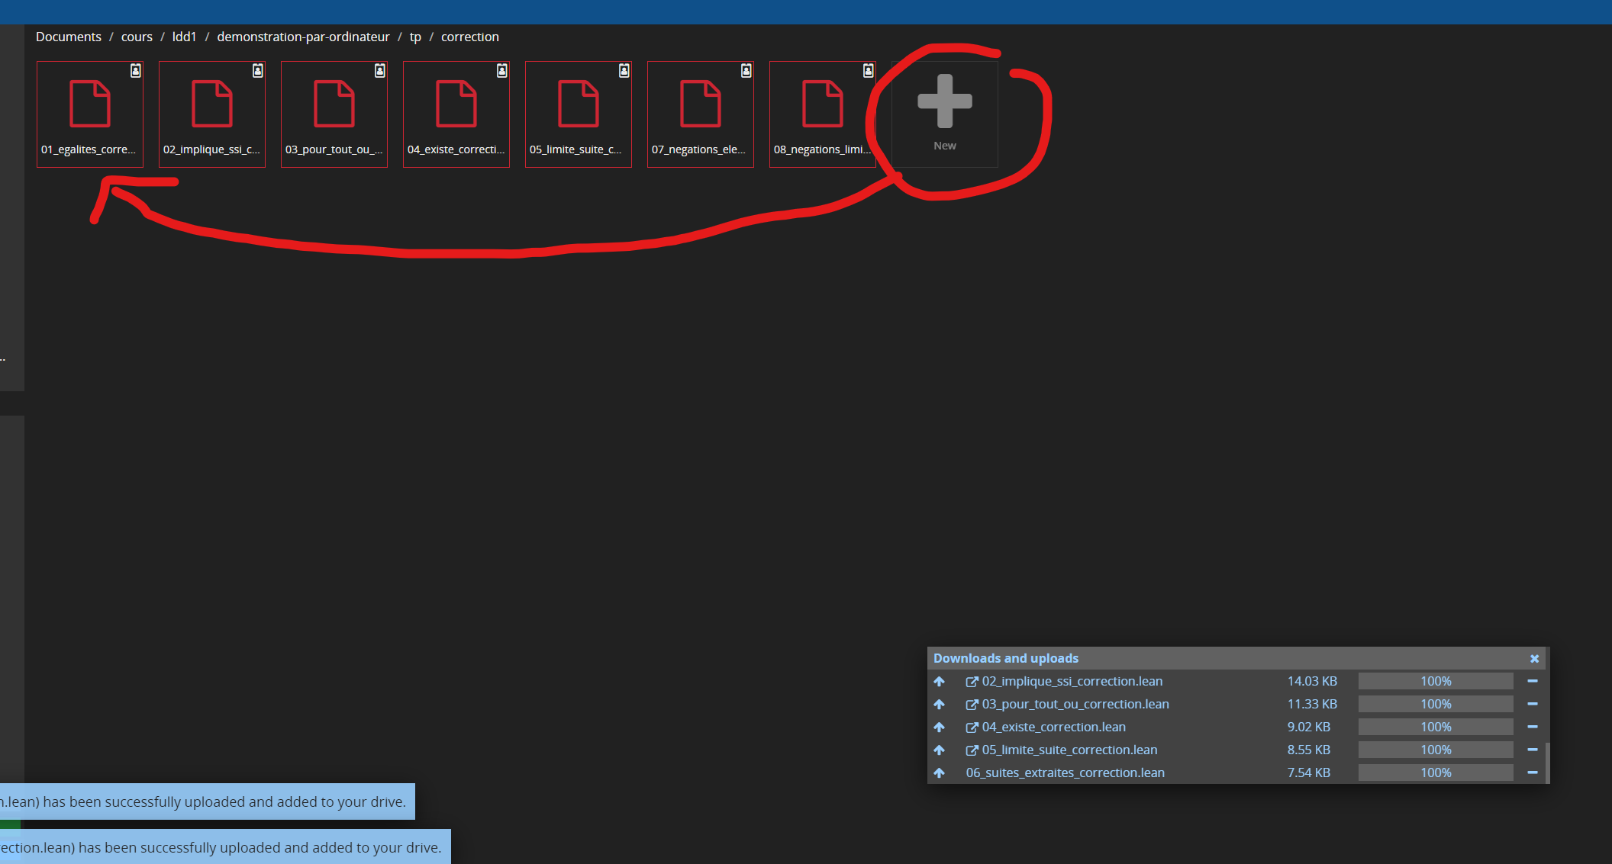Click the share badge on 04_existe_correcti thumbnail
The image size is (1612, 864).
tap(502, 69)
